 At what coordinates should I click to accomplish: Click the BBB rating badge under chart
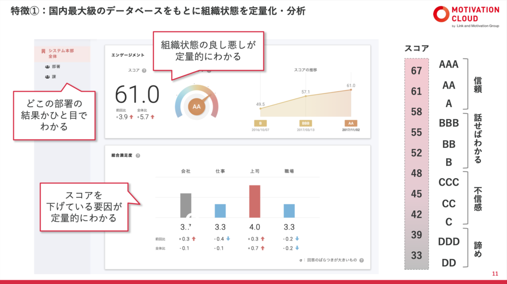point(305,123)
